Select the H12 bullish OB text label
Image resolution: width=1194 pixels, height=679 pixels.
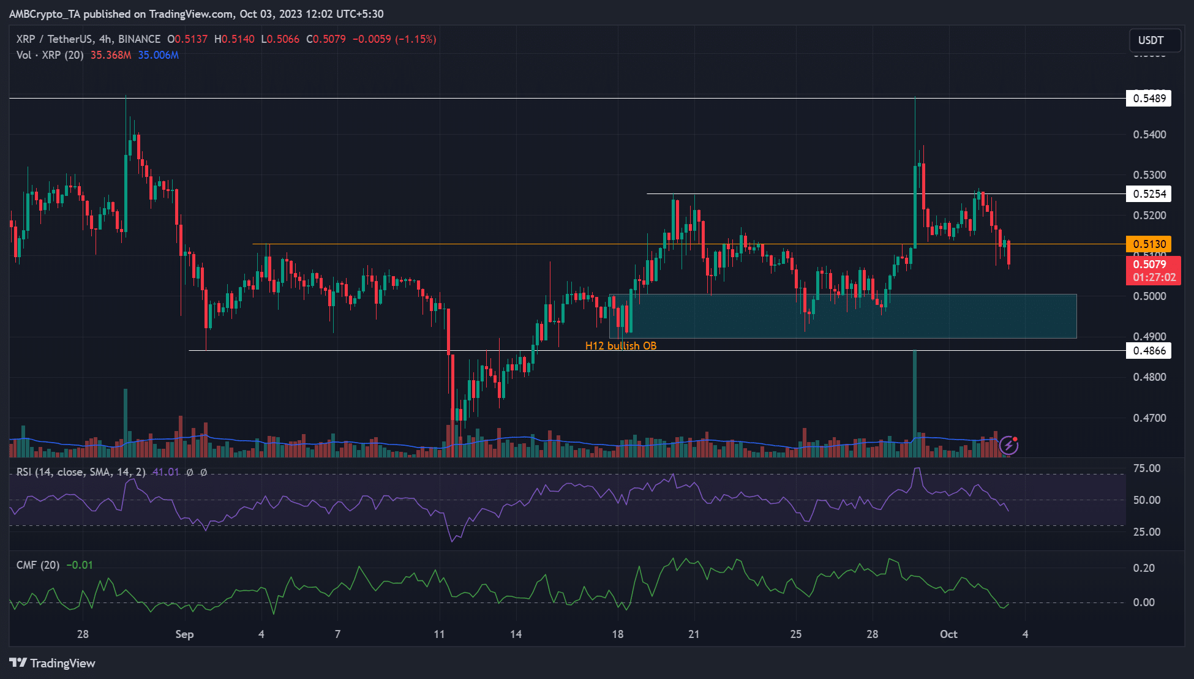[x=621, y=346]
